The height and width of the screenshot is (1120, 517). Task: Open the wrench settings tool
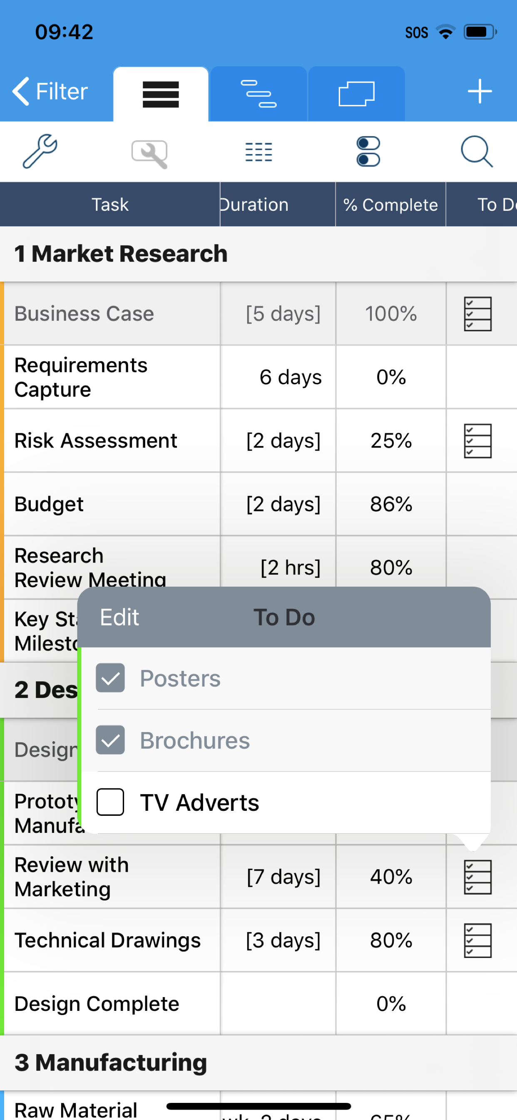[x=40, y=151]
